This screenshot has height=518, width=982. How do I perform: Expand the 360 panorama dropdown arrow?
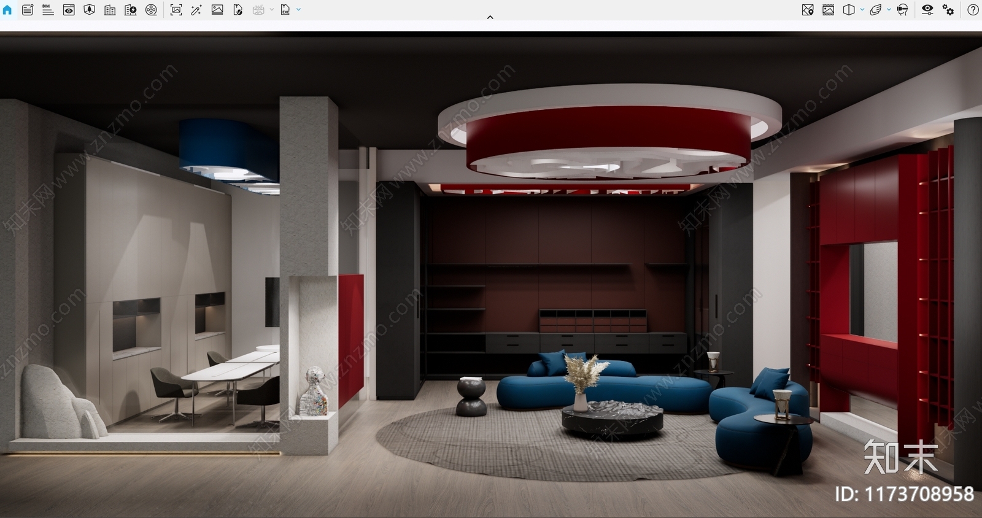click(272, 10)
